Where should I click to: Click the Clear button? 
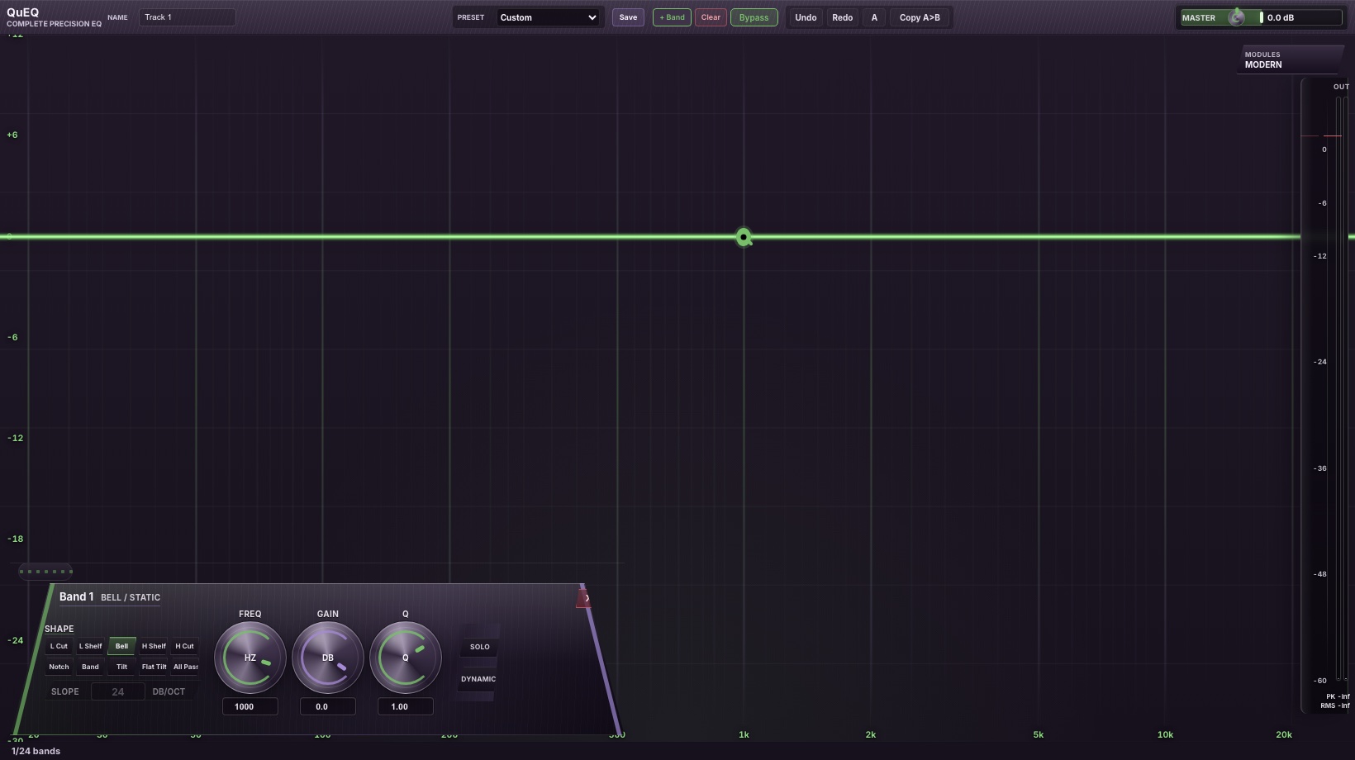coord(711,17)
